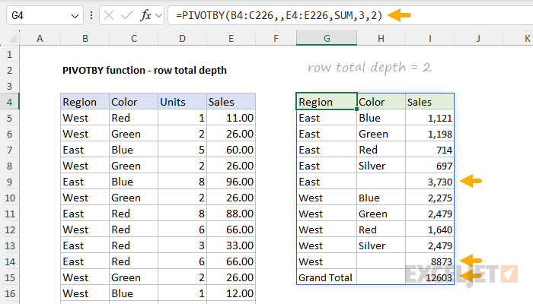Viewport: 533px width, 304px height.
Task: Click 'Blue' in source row 16
Action: (122, 293)
